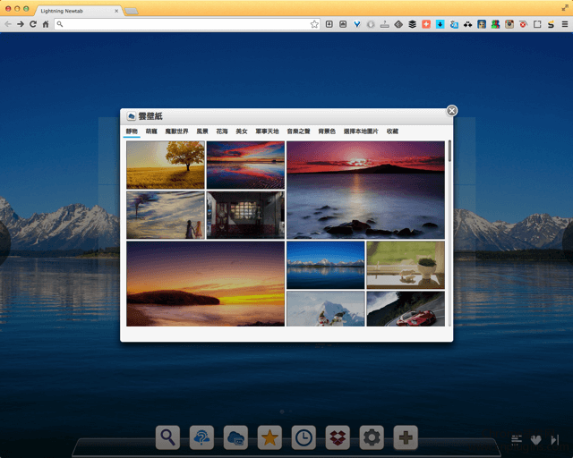Open the search magnifier dock icon
The image size is (573, 458).
[x=167, y=437]
